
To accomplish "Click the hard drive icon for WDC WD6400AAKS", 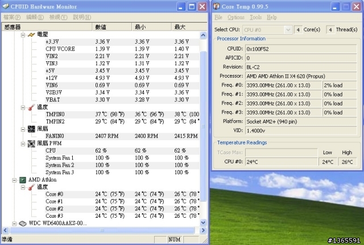I will 23,223.
